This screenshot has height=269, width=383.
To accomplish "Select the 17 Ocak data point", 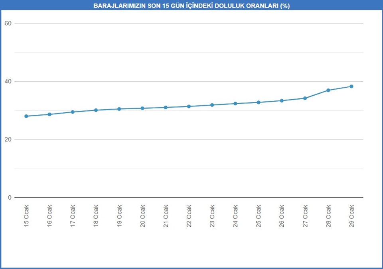I will 73,112.
